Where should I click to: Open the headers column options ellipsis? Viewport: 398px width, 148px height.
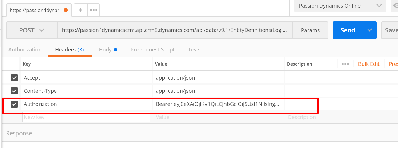coord(345,64)
